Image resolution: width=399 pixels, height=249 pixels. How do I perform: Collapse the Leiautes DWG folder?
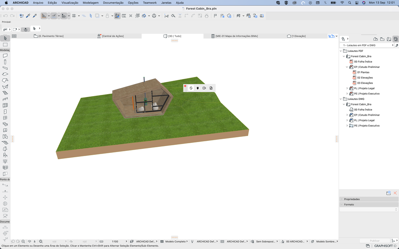pos(341,99)
